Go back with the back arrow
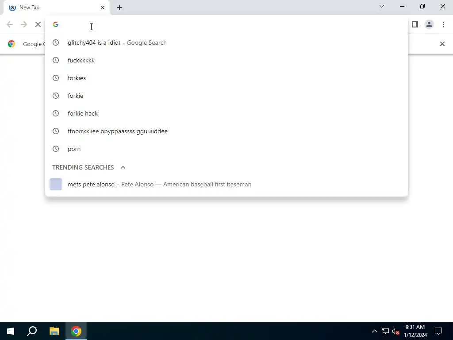This screenshot has height=340, width=453. tap(10, 25)
